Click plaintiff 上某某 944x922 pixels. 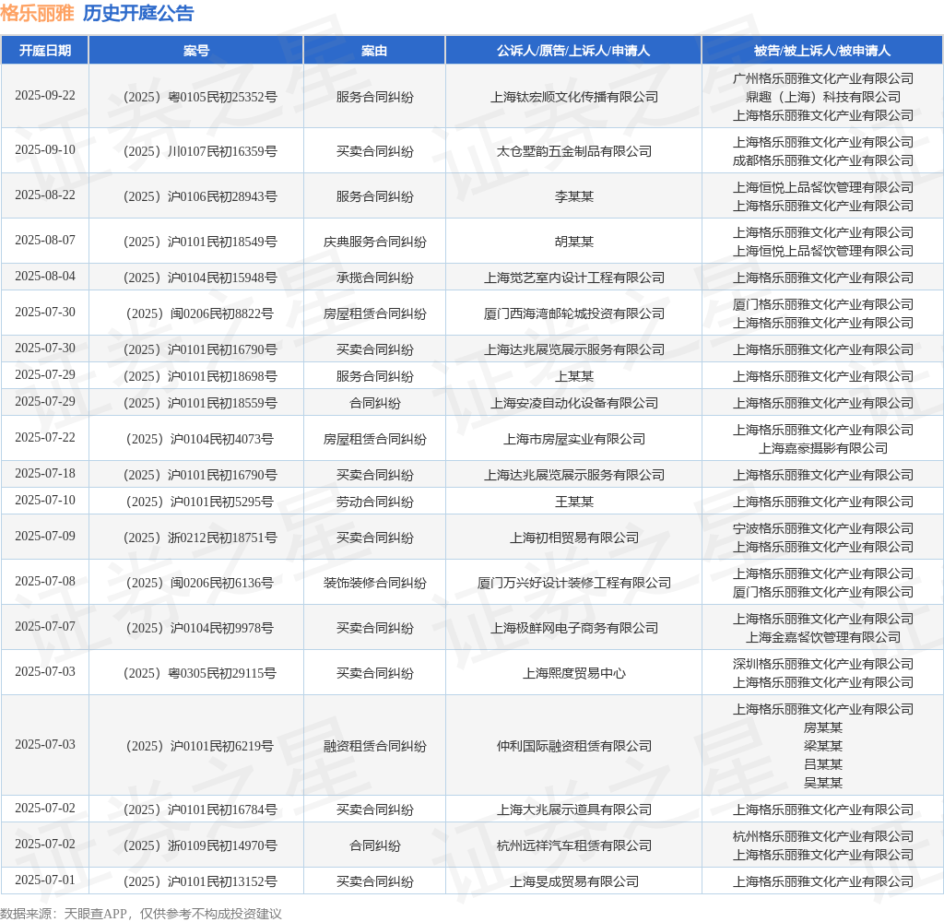[x=573, y=376]
